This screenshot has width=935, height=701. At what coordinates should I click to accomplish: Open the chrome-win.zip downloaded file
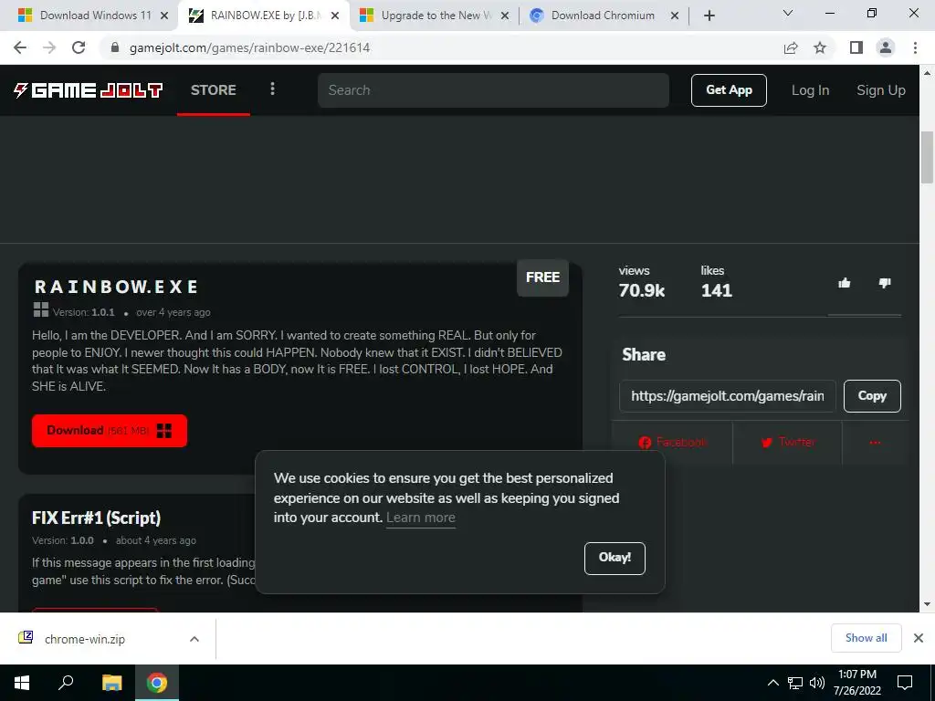point(85,639)
